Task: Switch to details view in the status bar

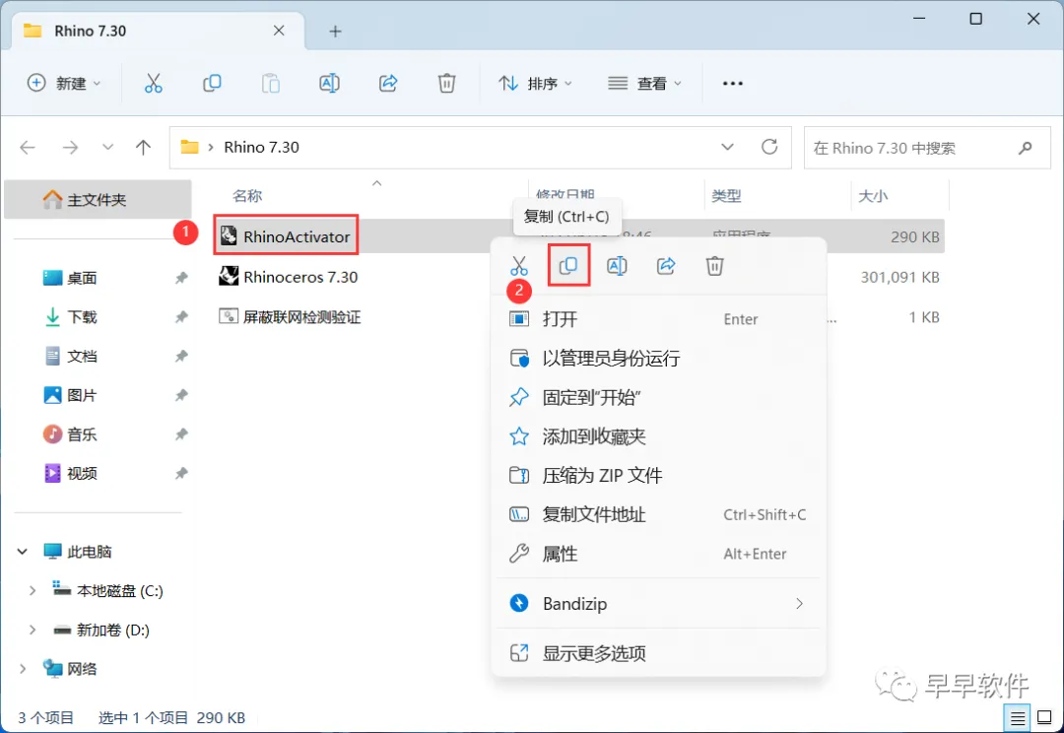Action: tap(1017, 717)
